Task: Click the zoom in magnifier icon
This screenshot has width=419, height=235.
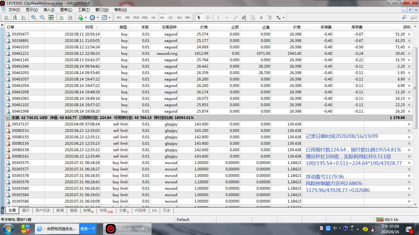Action: click(34, 17)
